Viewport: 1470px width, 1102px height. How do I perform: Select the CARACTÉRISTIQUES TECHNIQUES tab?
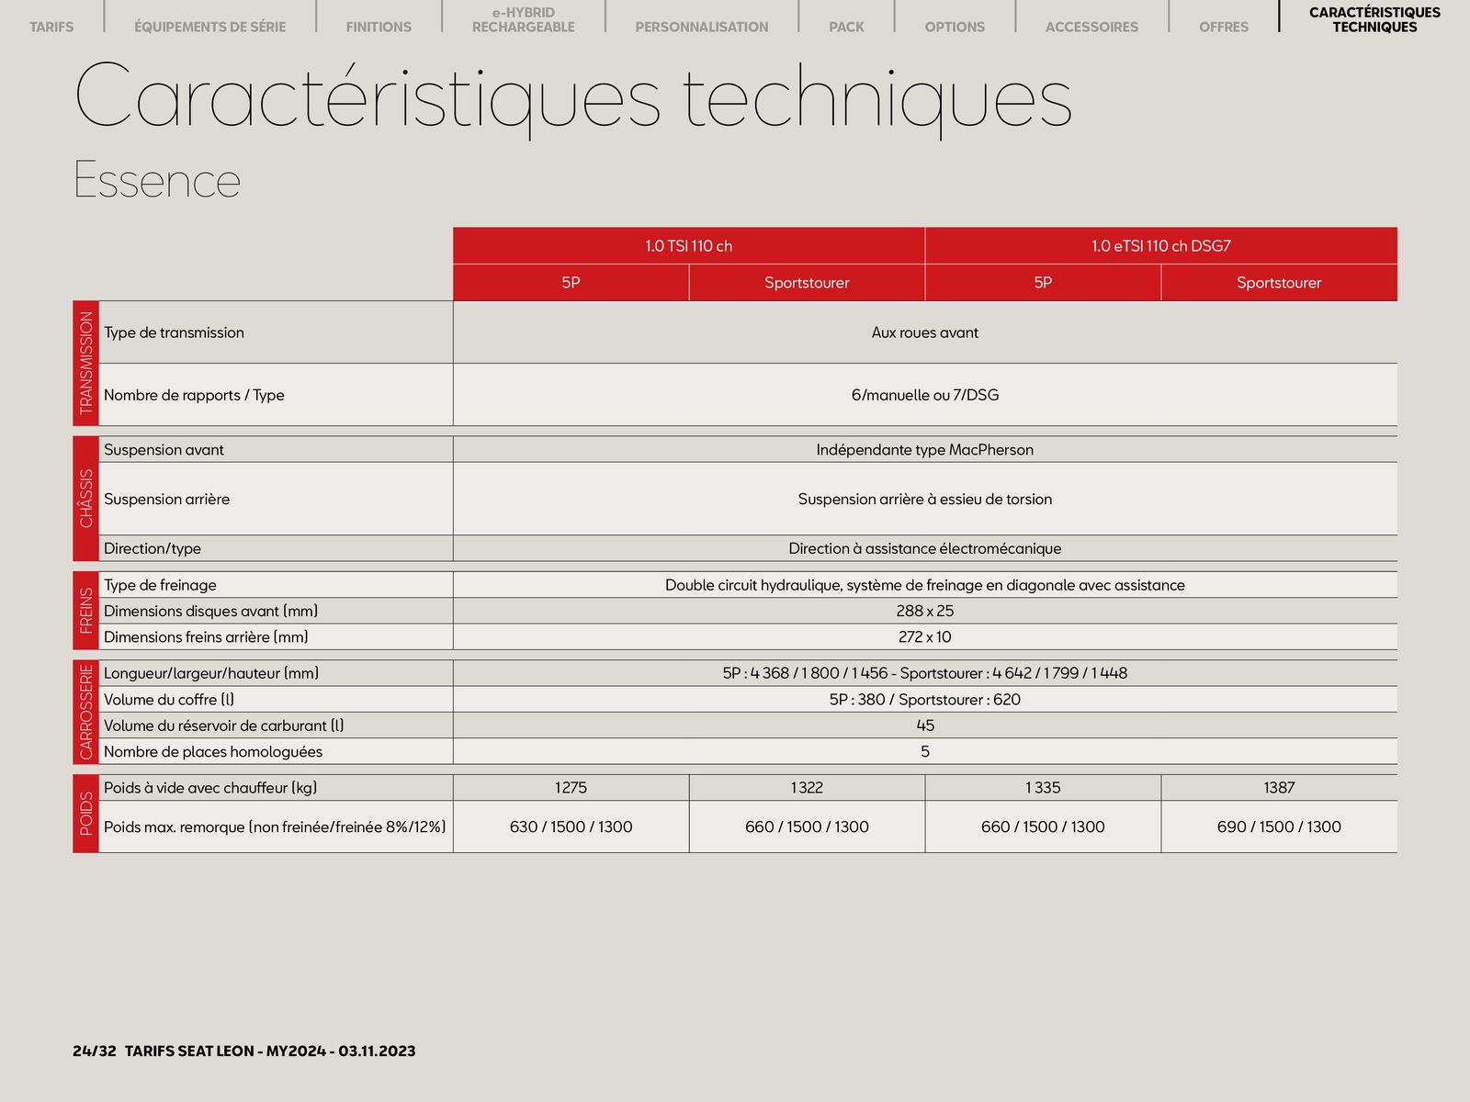pyautogui.click(x=1374, y=19)
